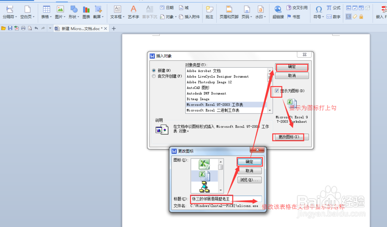Image resolution: width=387 pixels, height=227 pixels.
Task: Click the padlock protect form icon
Action: coord(361,17)
